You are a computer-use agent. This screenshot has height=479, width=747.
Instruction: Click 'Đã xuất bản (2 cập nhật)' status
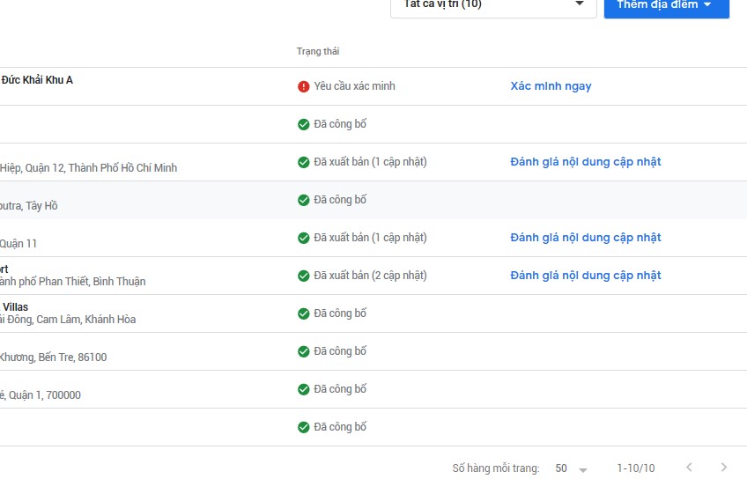(x=370, y=276)
